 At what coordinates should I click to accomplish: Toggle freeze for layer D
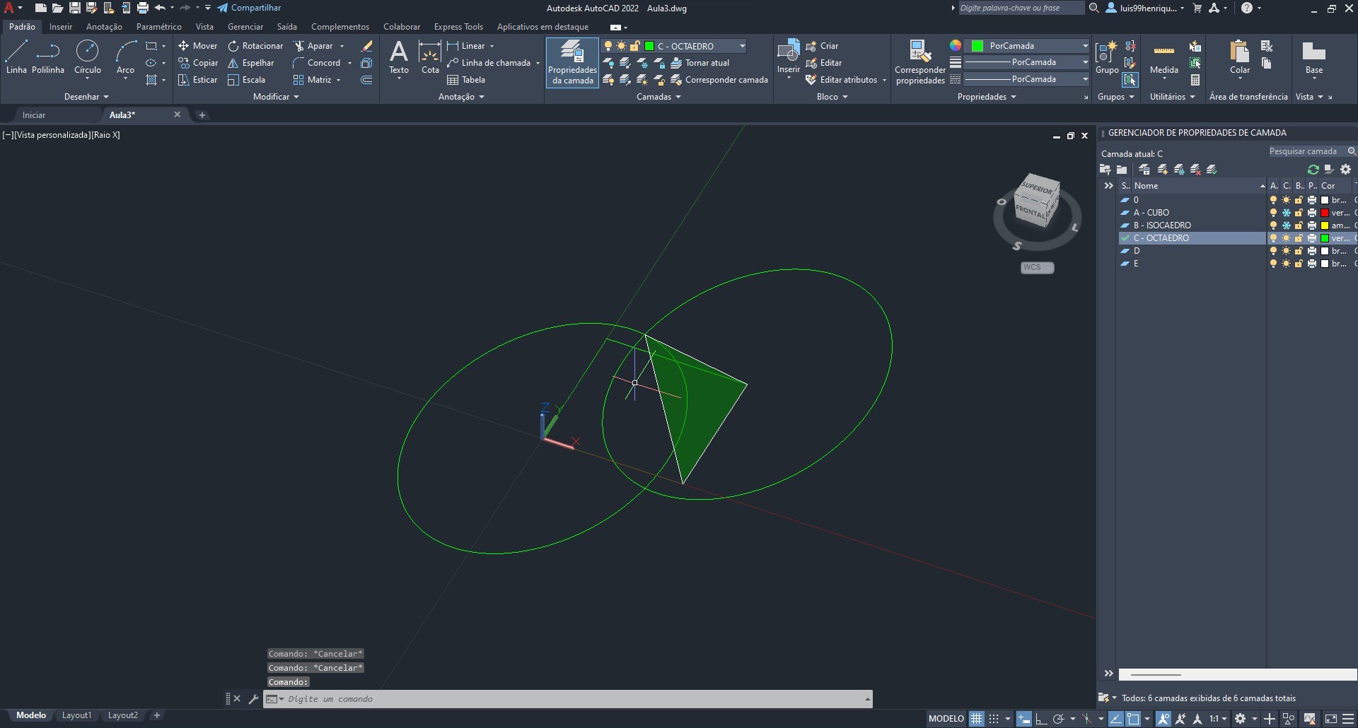pyautogui.click(x=1286, y=251)
